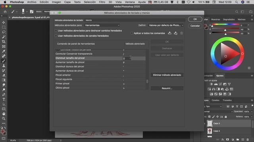Select the Gradient tool

(4, 80)
